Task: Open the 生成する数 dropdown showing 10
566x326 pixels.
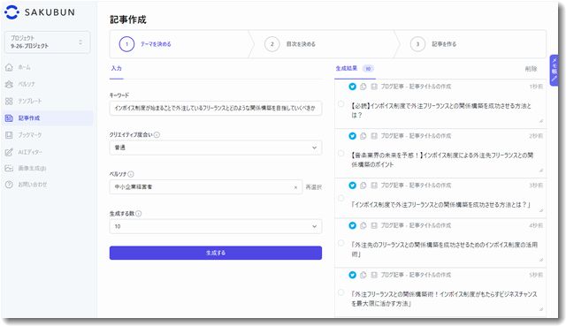Action: click(x=216, y=226)
